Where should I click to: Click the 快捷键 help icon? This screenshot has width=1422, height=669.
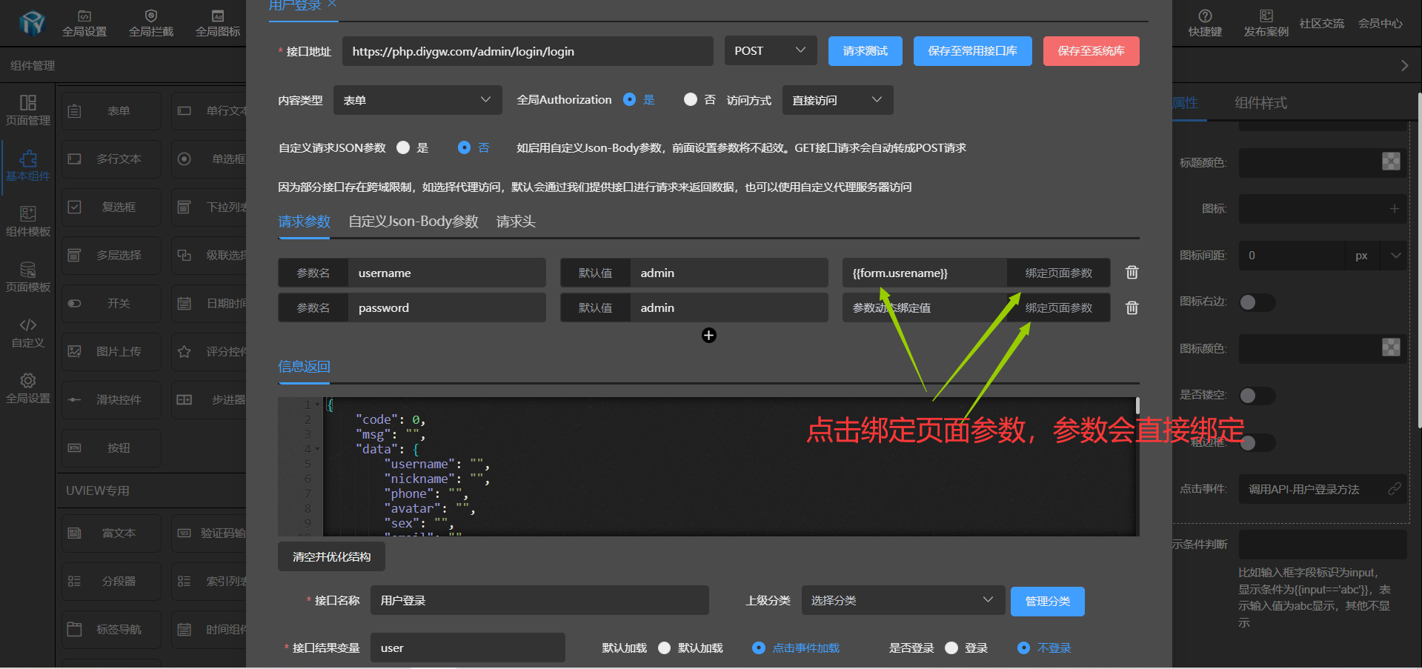1205,16
